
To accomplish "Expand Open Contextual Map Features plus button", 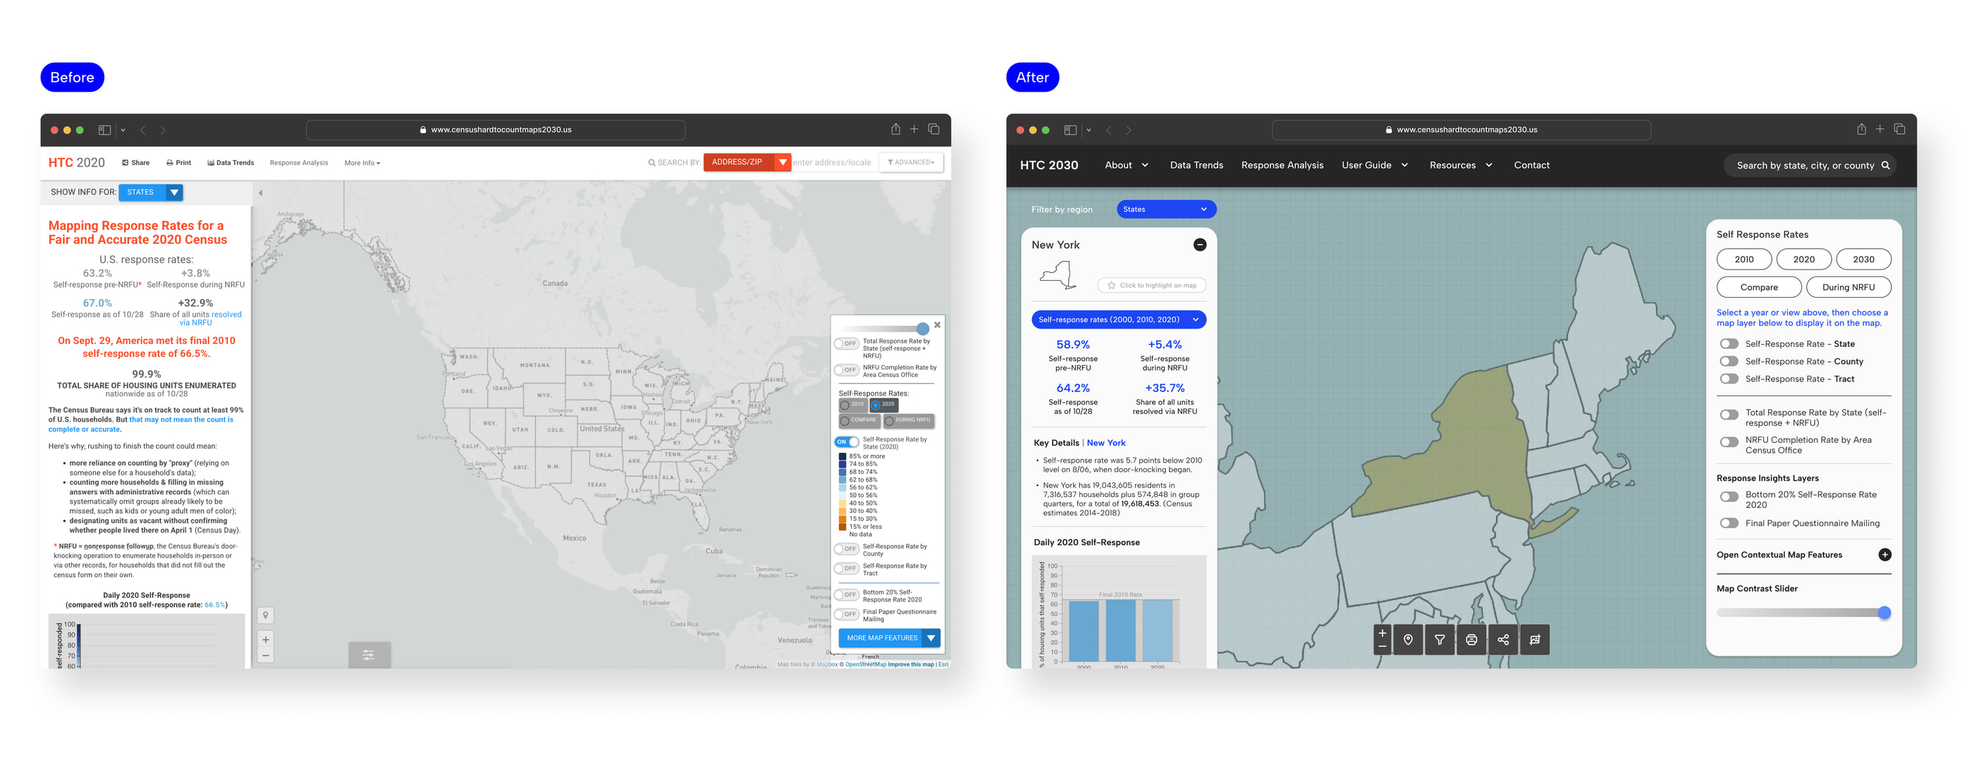I will 1884,554.
